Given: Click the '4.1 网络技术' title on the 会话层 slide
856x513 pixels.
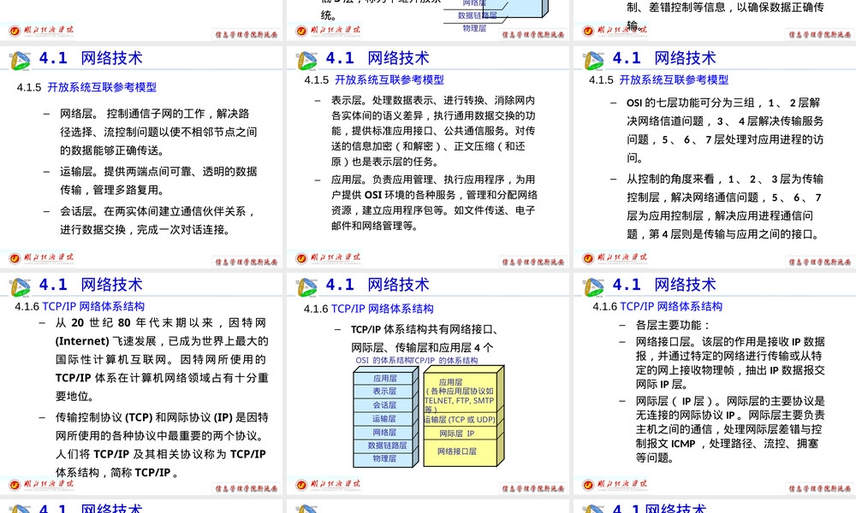Looking at the screenshot, I should tap(91, 58).
